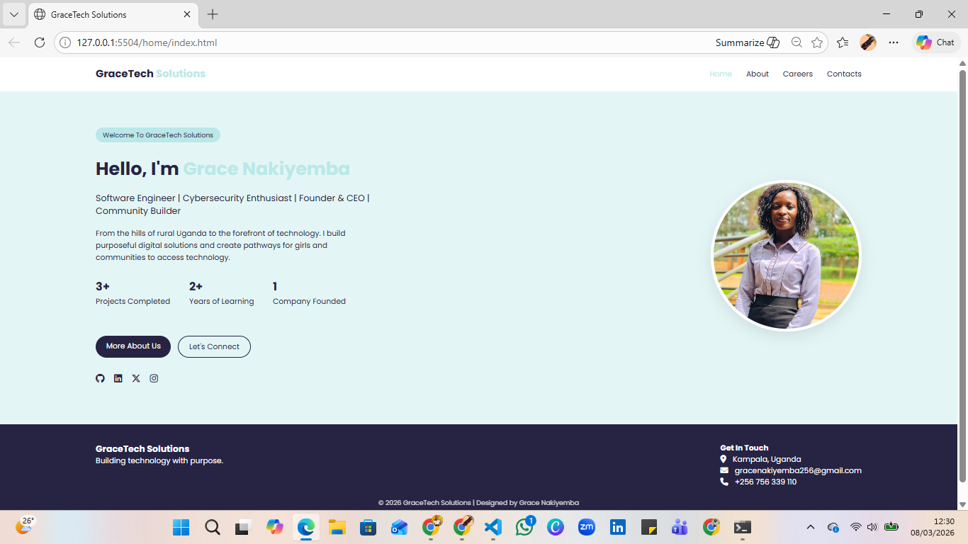The height and width of the screenshot is (544, 968).
Task: Go to the Careers nav link
Action: [x=798, y=74]
